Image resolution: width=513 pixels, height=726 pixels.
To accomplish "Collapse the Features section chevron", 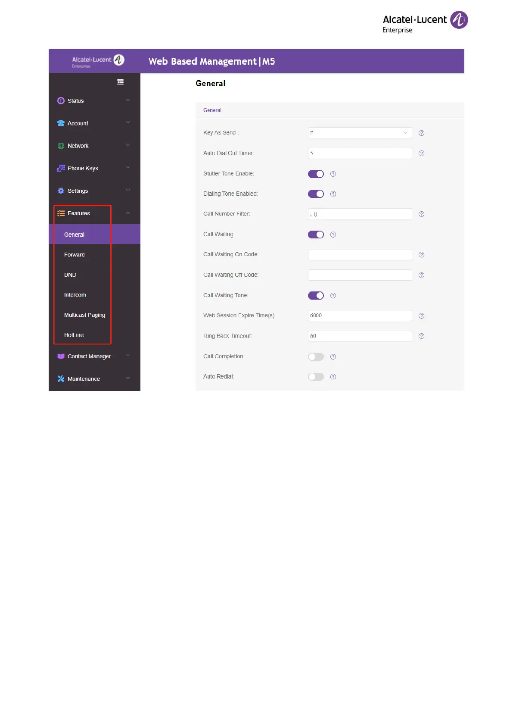I will pos(128,213).
